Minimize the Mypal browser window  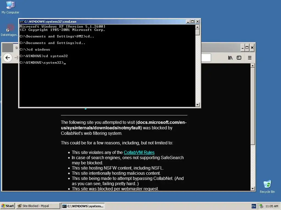pyautogui.click(x=243, y=48)
